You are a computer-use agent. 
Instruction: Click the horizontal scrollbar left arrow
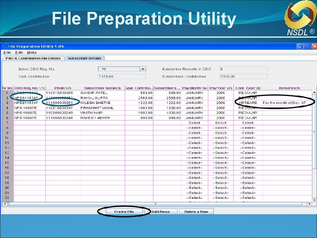[x=5, y=204]
